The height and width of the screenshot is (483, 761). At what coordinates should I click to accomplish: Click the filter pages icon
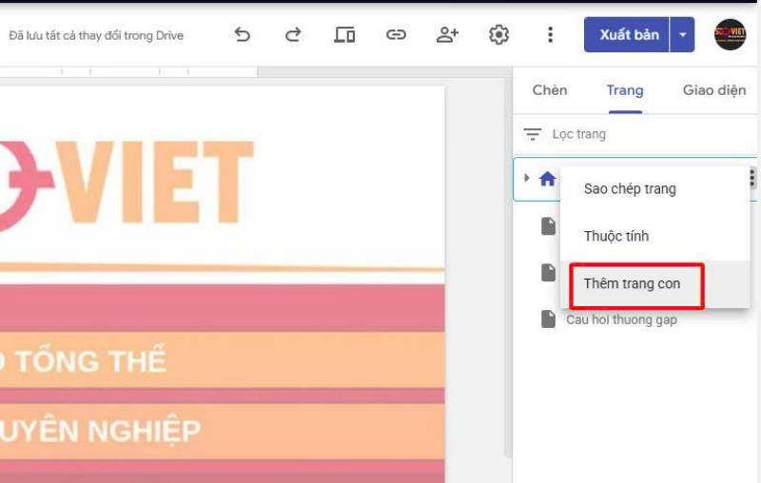(532, 134)
